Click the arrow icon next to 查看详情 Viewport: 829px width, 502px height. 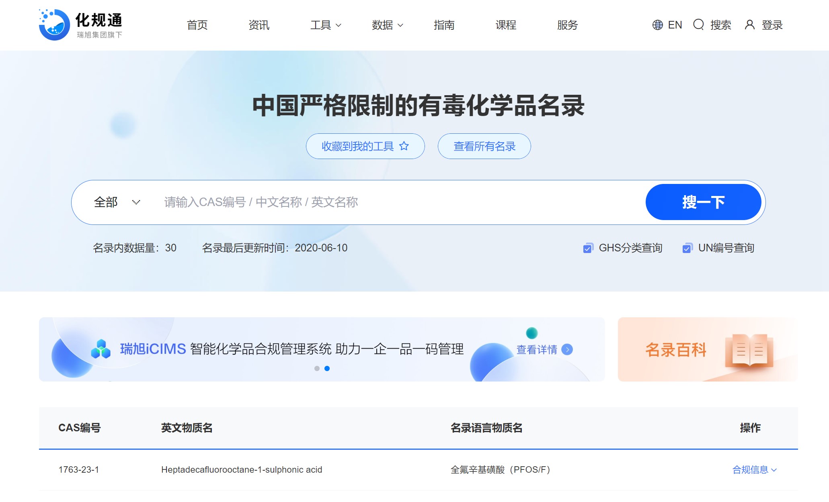567,350
